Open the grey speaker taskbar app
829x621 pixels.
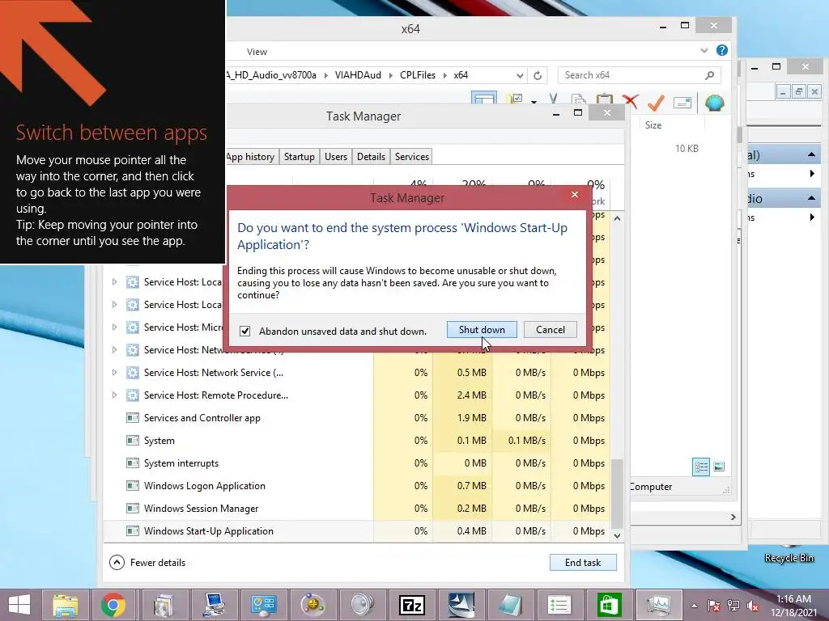point(363,605)
